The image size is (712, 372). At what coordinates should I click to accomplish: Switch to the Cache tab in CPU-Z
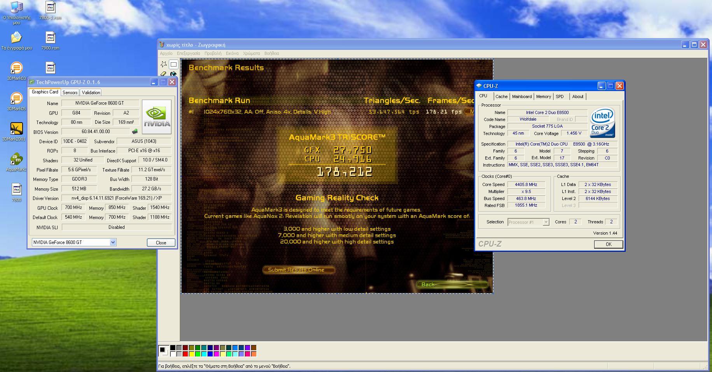point(501,97)
